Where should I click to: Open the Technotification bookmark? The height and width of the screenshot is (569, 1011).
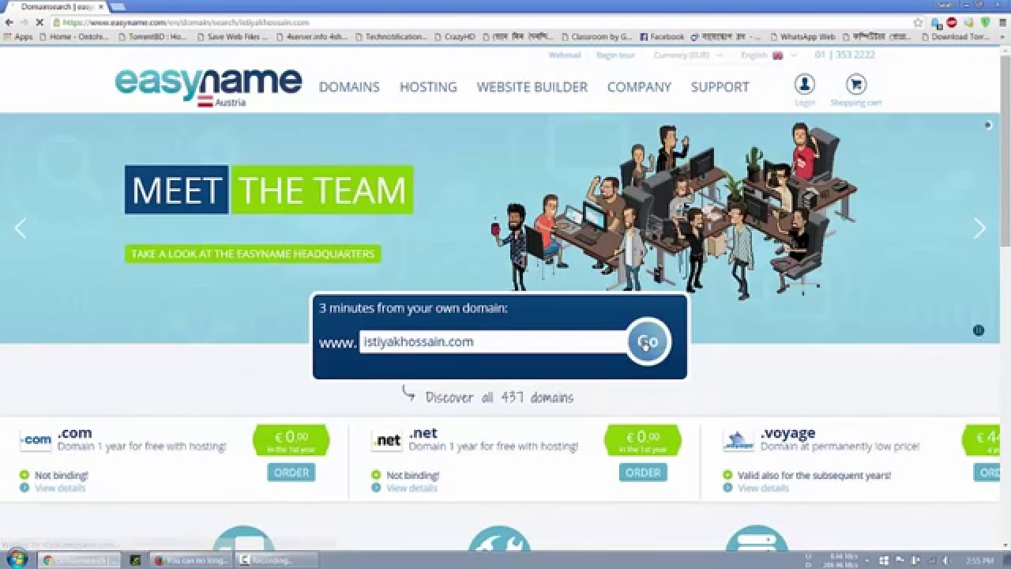click(392, 36)
